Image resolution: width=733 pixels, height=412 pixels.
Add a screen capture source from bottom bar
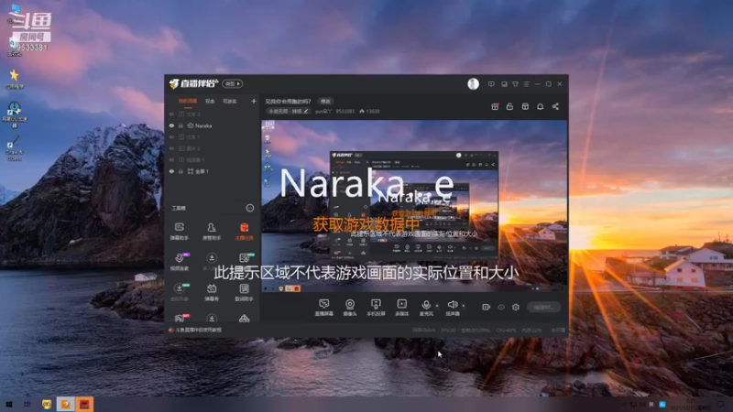pyautogui.click(x=324, y=308)
